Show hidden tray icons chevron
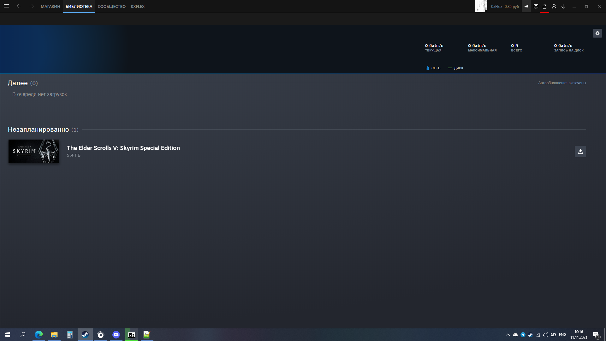Screen dimensions: 606x341 click(x=508, y=335)
